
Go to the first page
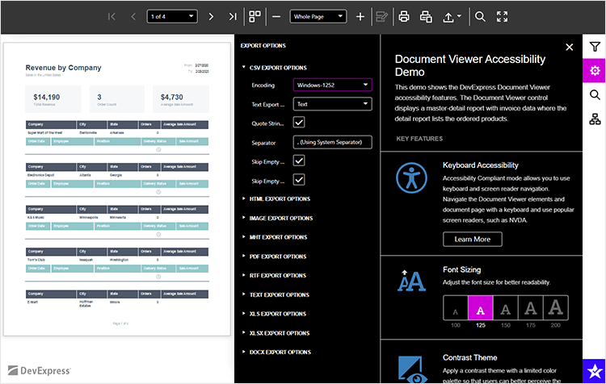click(112, 17)
